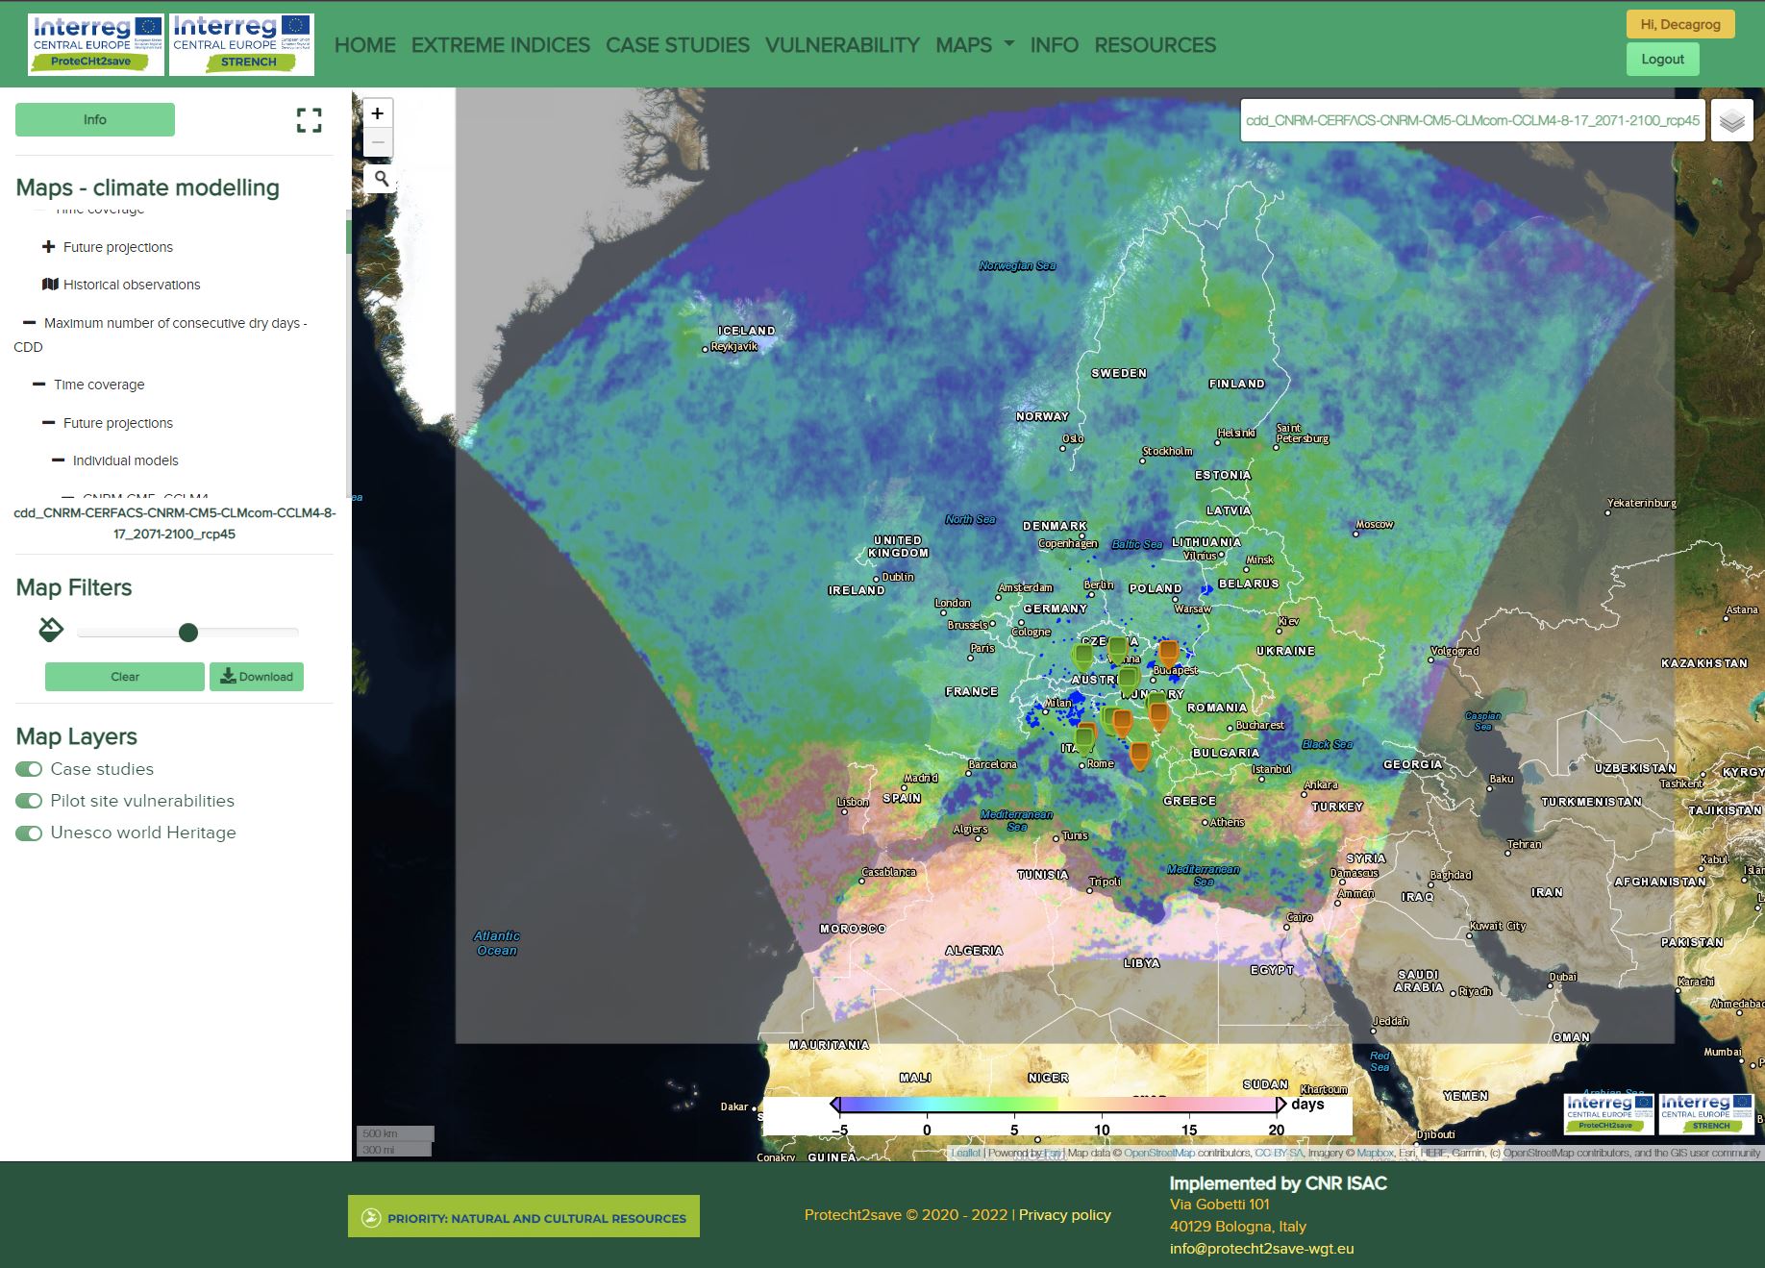This screenshot has height=1268, width=1765.
Task: Collapse the Individual models tree node
Action: [x=59, y=460]
